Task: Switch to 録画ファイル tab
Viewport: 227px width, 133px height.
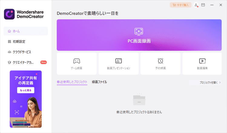Action: (99, 82)
